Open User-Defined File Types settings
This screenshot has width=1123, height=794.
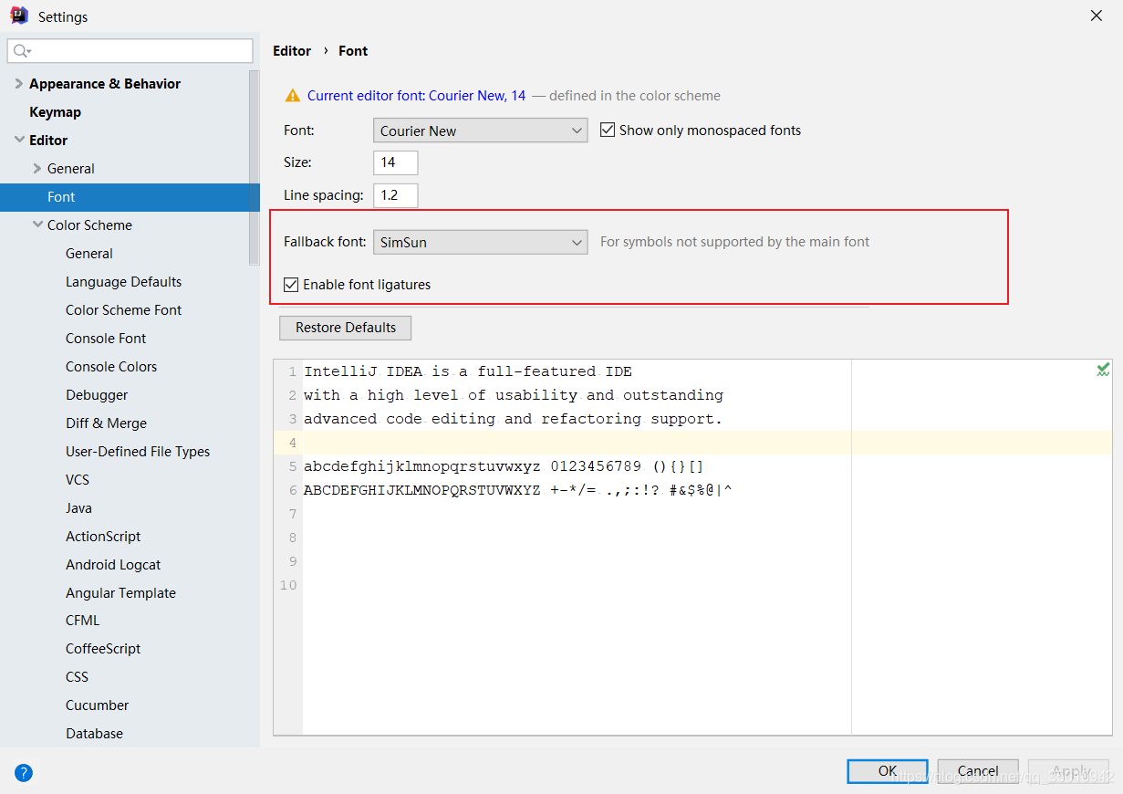tap(138, 452)
